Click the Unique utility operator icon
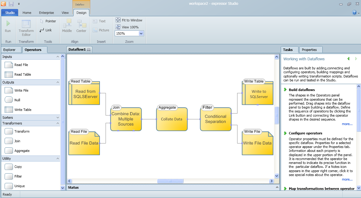This screenshot has height=198, width=361. (9, 186)
